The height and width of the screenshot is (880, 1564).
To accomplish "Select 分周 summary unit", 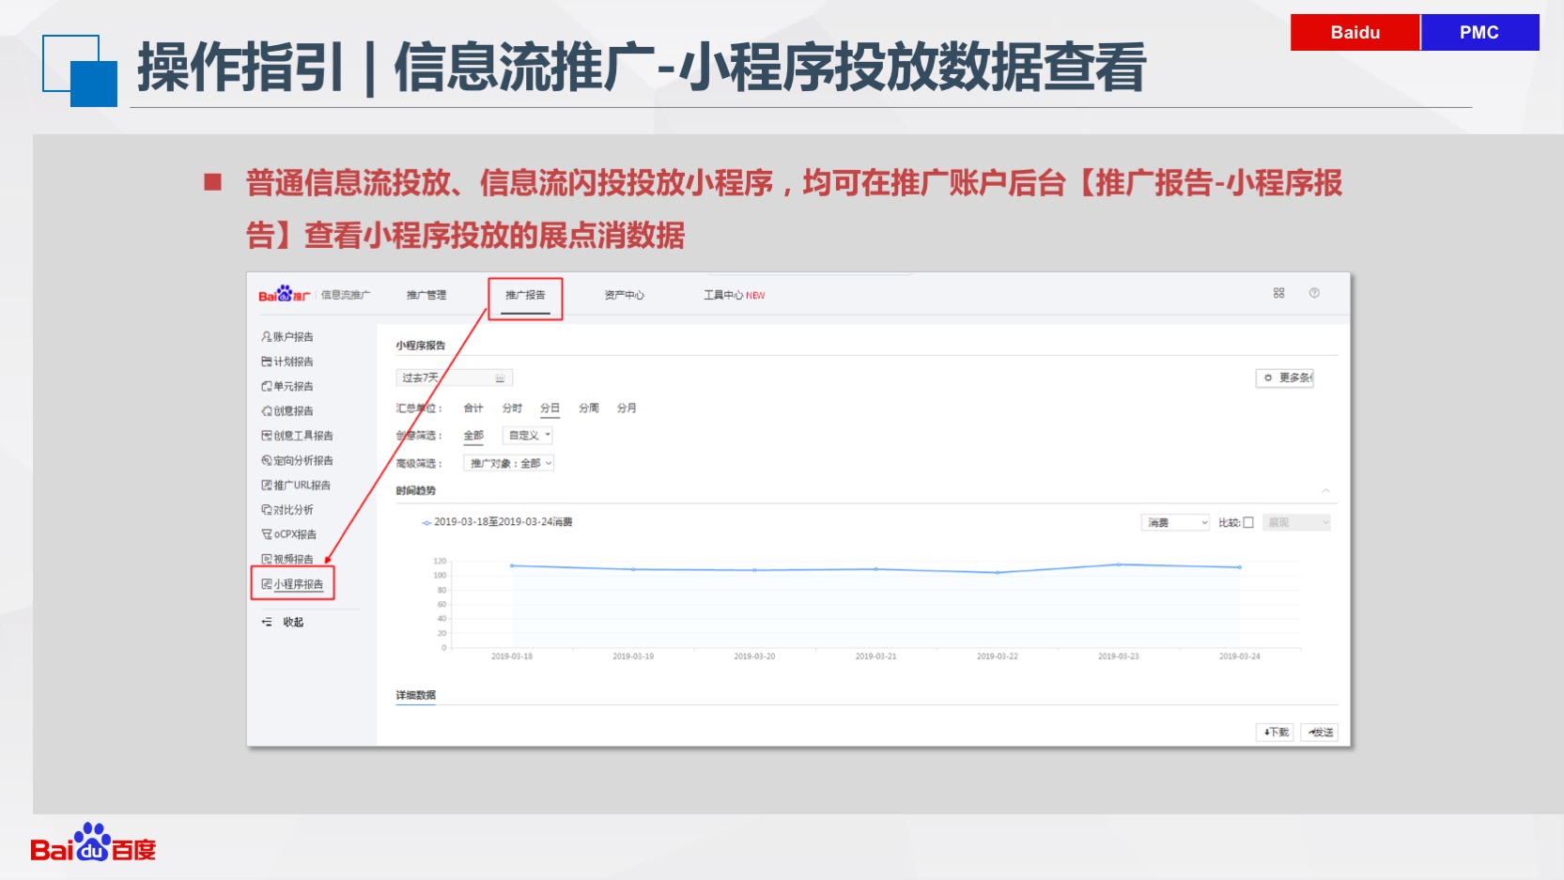I will (x=589, y=408).
